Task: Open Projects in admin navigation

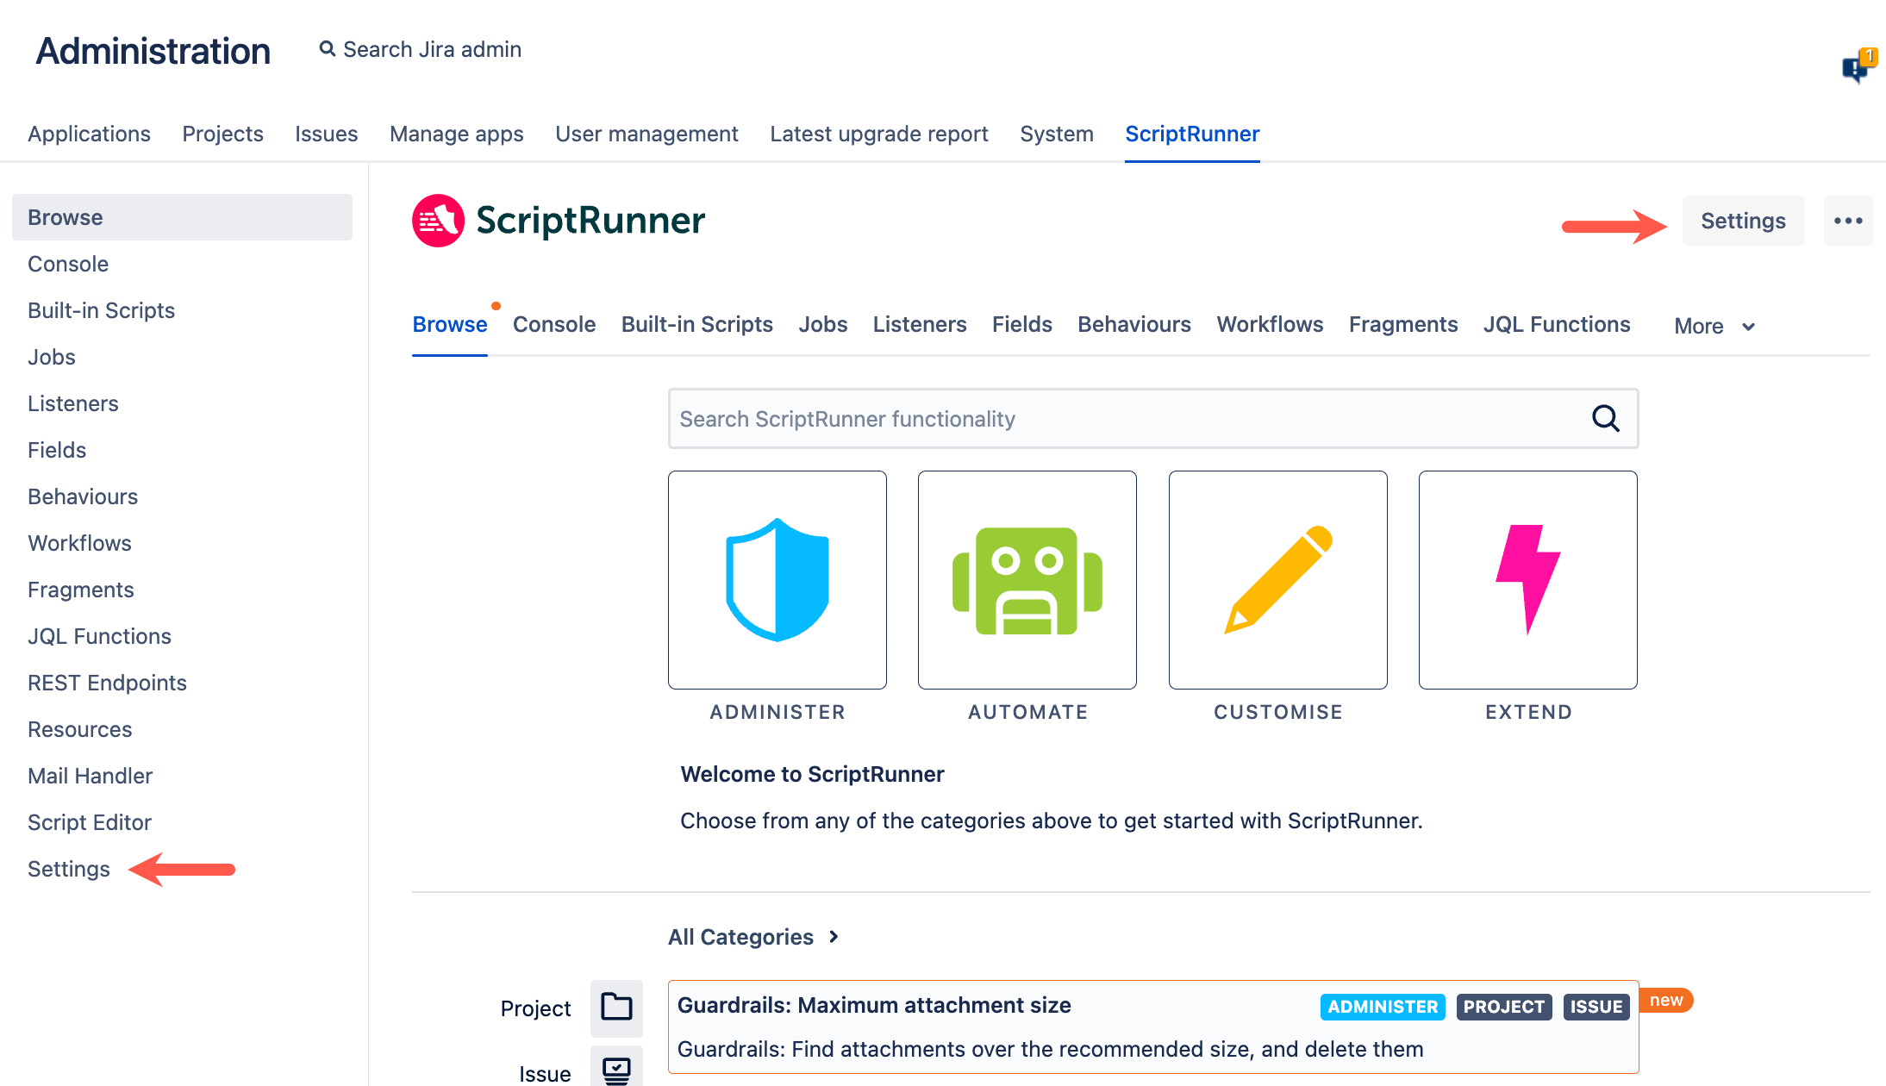Action: point(222,134)
